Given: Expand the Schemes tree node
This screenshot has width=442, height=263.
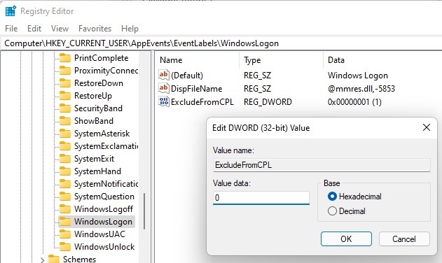Looking at the screenshot, I should (42, 260).
